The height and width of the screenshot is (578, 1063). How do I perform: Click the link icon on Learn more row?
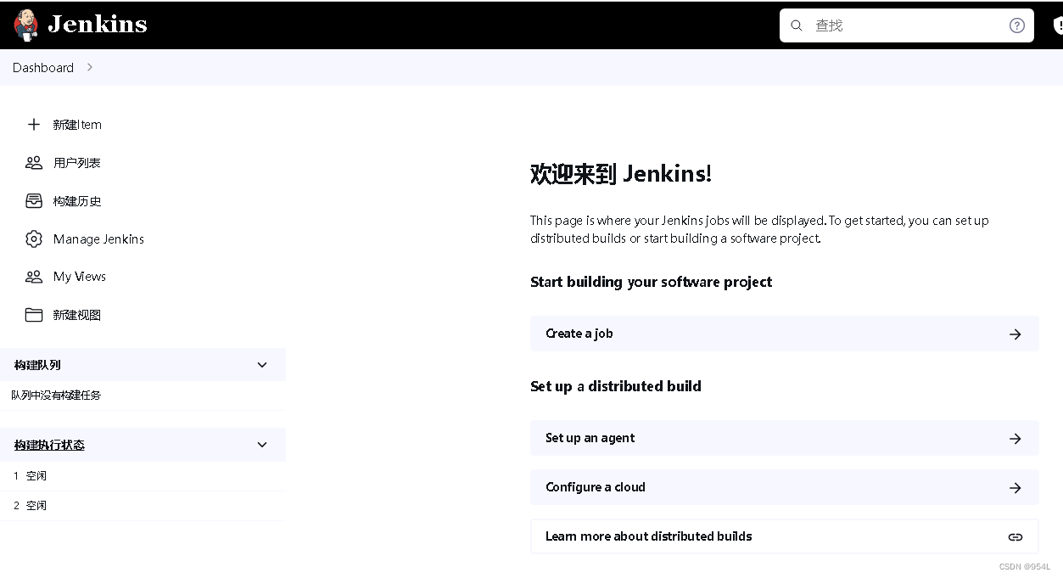(x=1015, y=536)
